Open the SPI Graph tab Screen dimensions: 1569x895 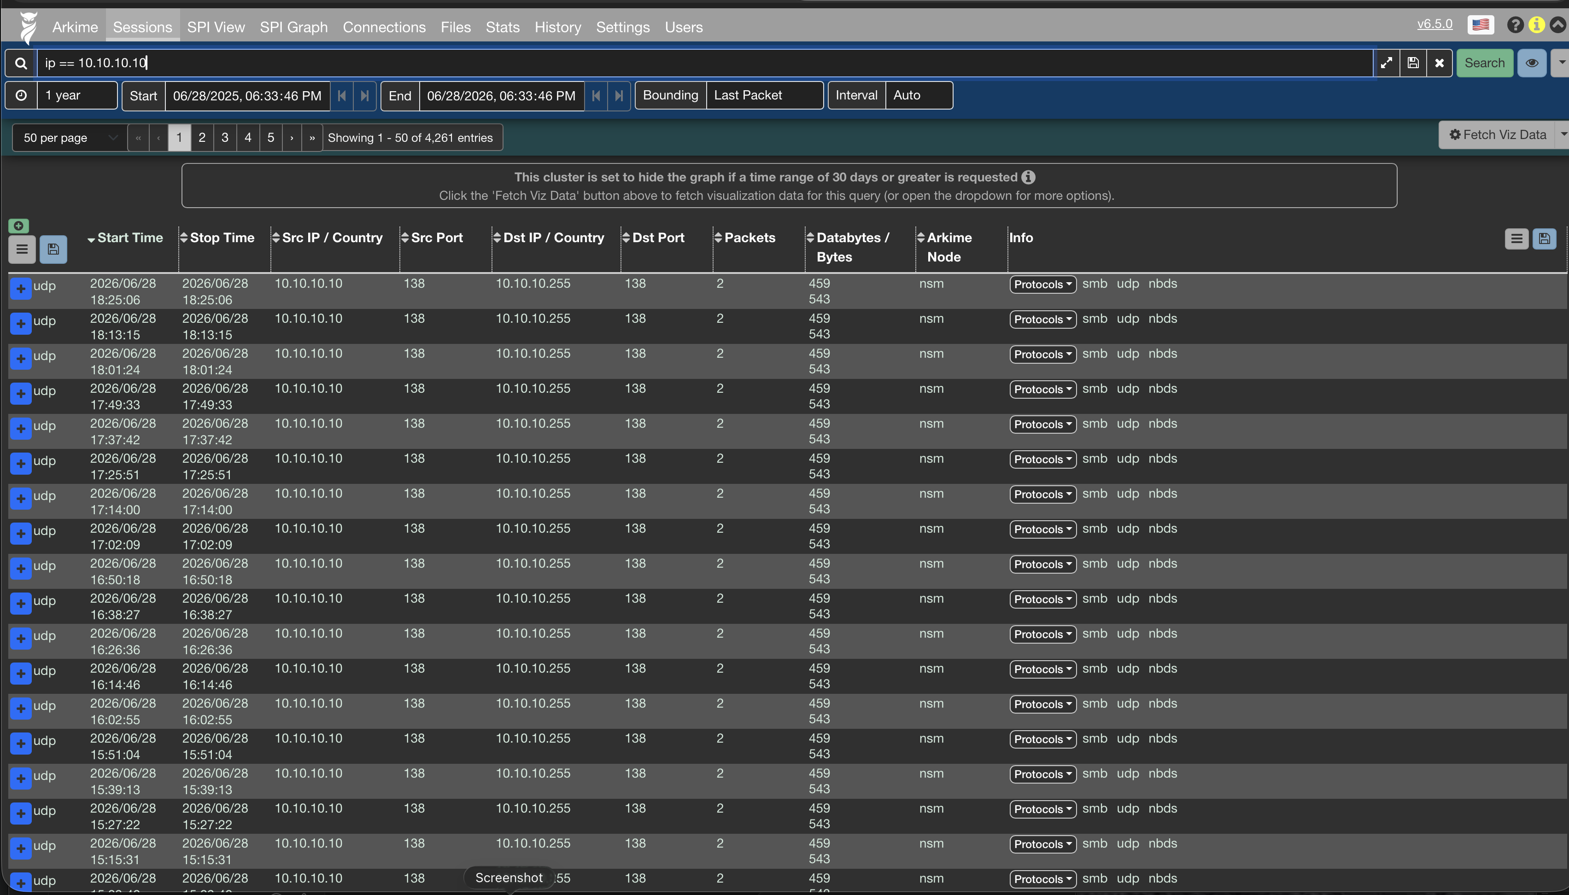point(293,27)
